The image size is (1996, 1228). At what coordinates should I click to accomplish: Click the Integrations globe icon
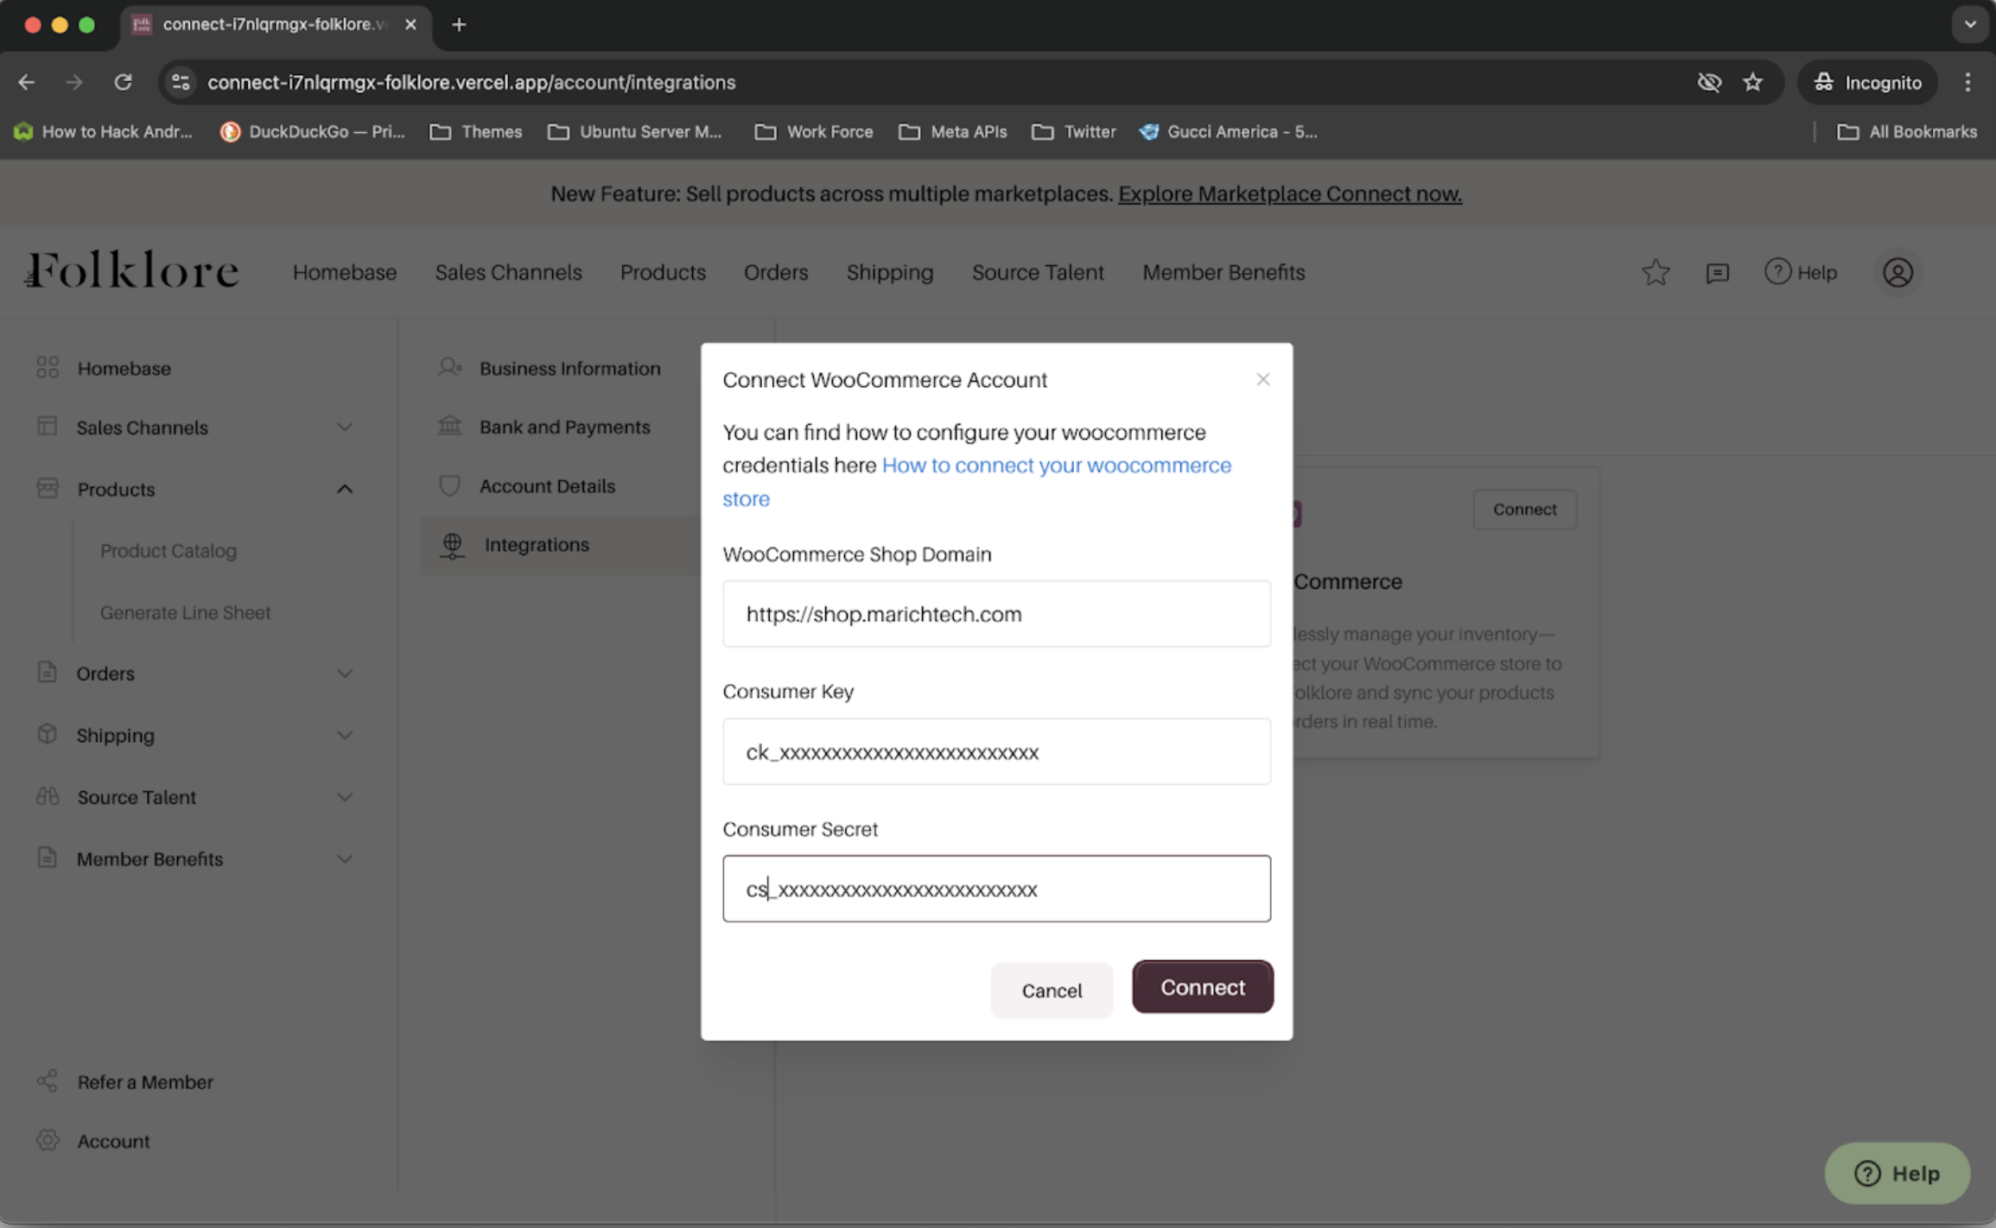(x=452, y=545)
